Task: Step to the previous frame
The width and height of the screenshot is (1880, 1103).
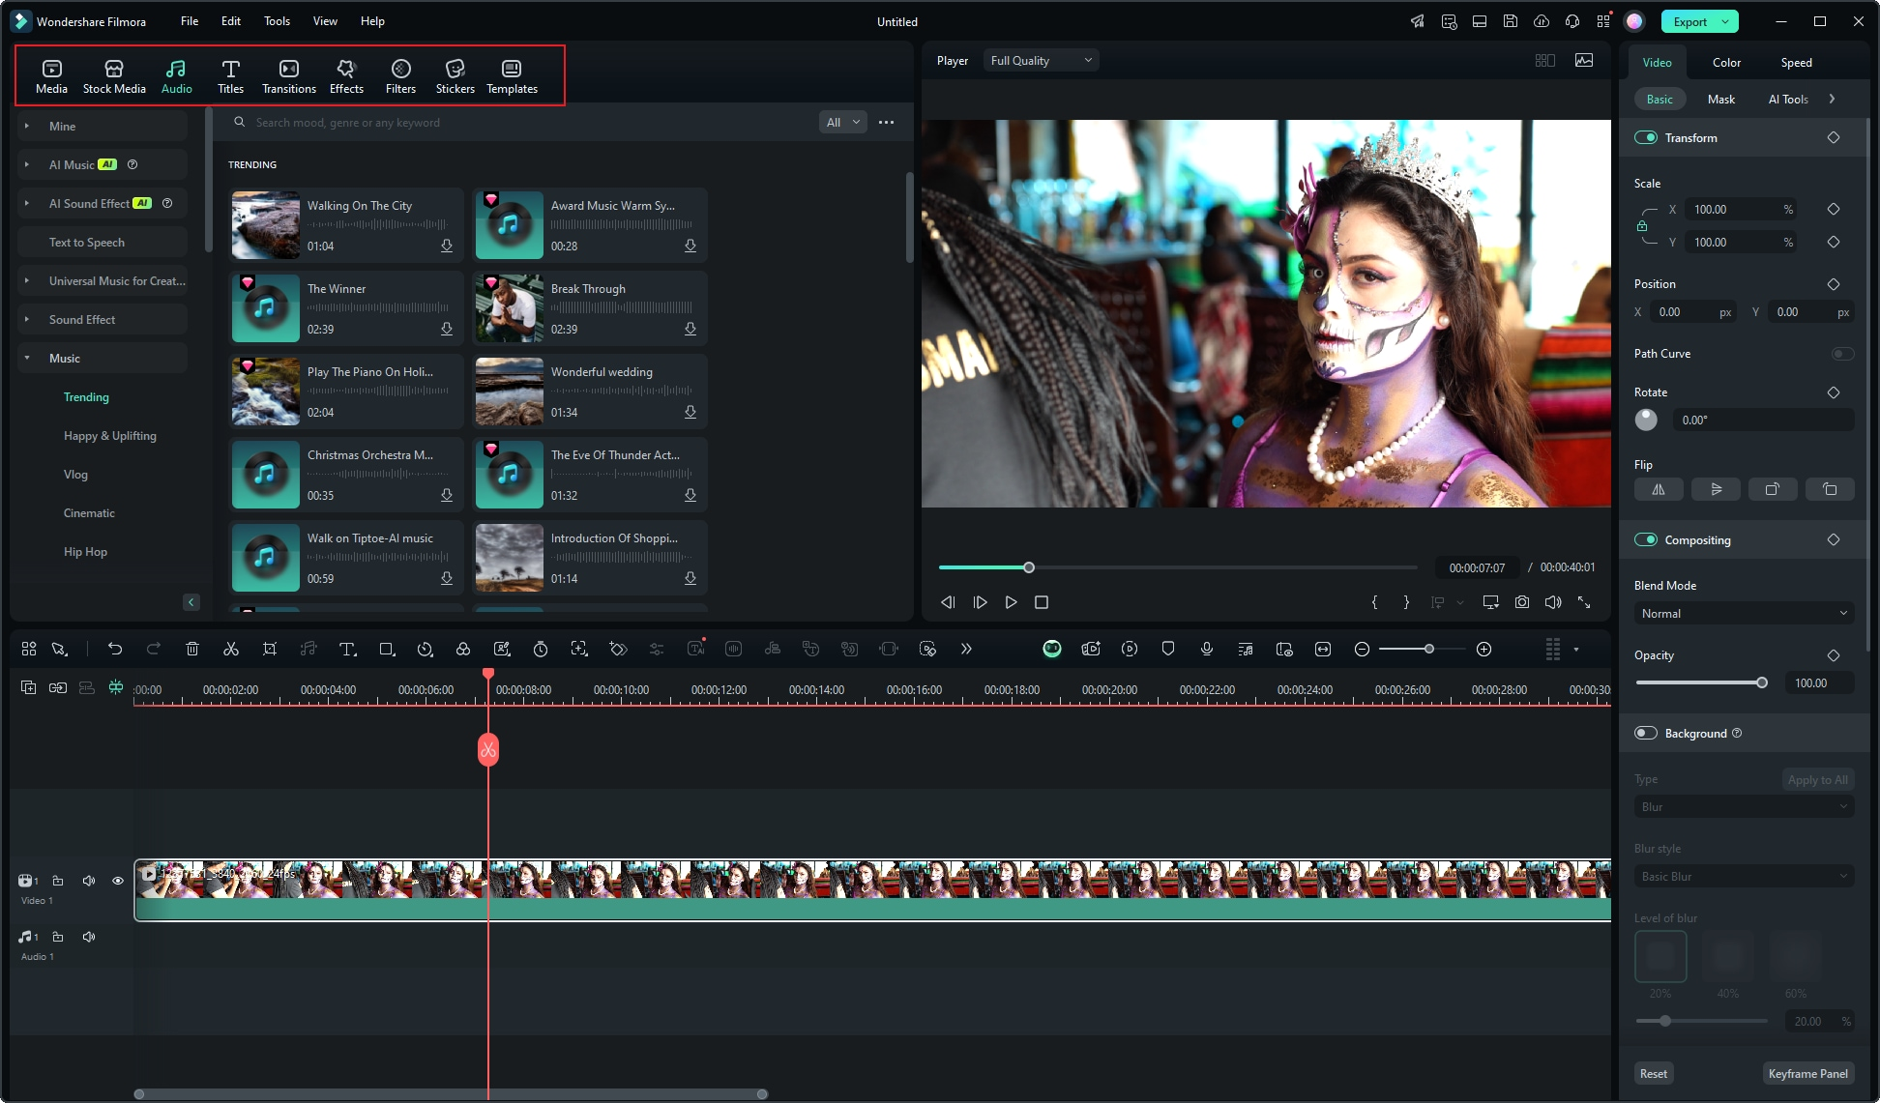Action: point(948,602)
